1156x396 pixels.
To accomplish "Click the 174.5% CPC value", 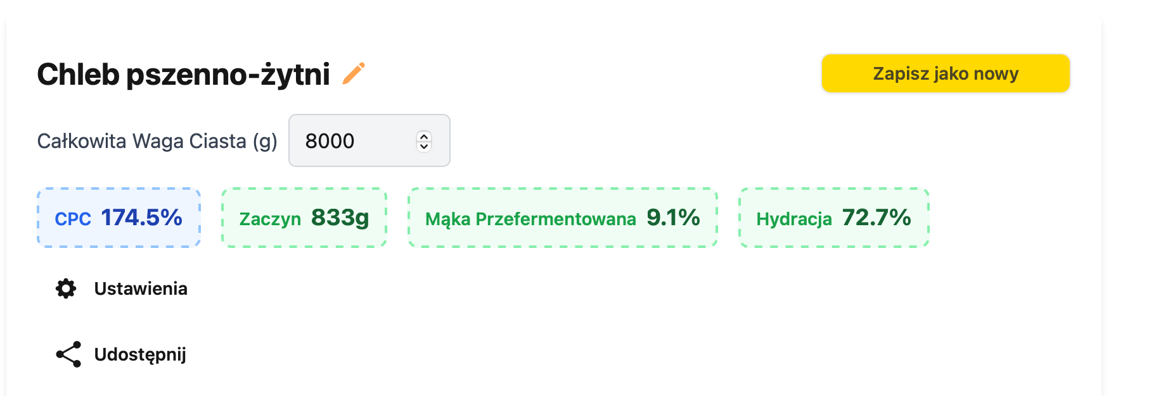I will click(x=141, y=218).
